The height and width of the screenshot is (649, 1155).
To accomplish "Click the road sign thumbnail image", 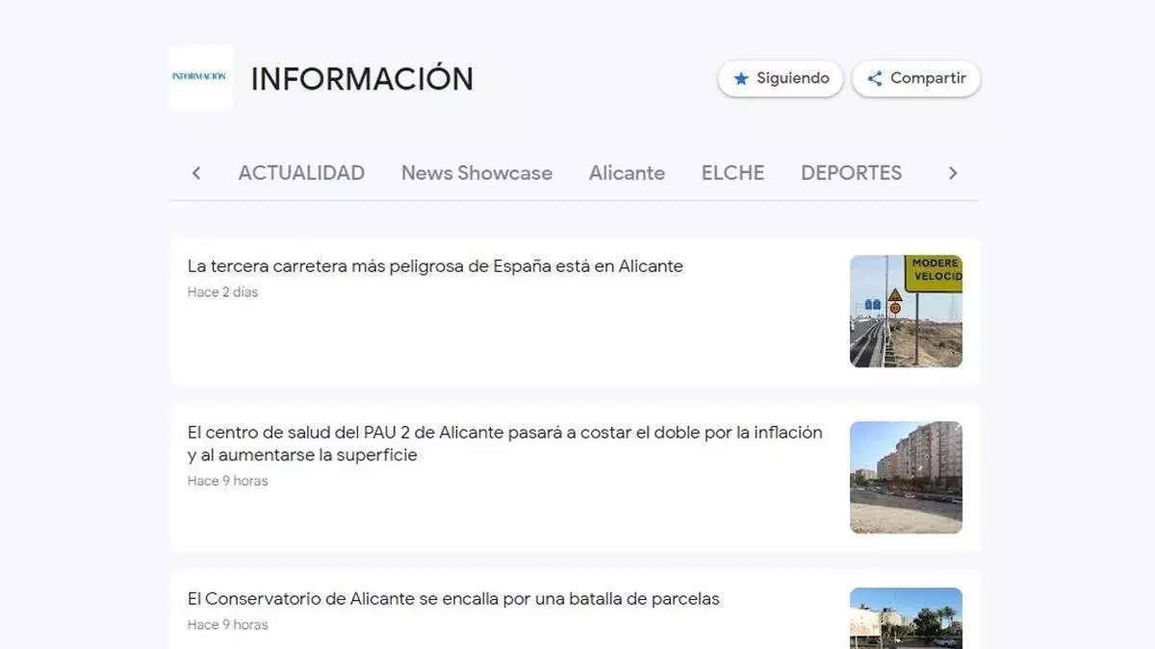I will click(x=906, y=311).
